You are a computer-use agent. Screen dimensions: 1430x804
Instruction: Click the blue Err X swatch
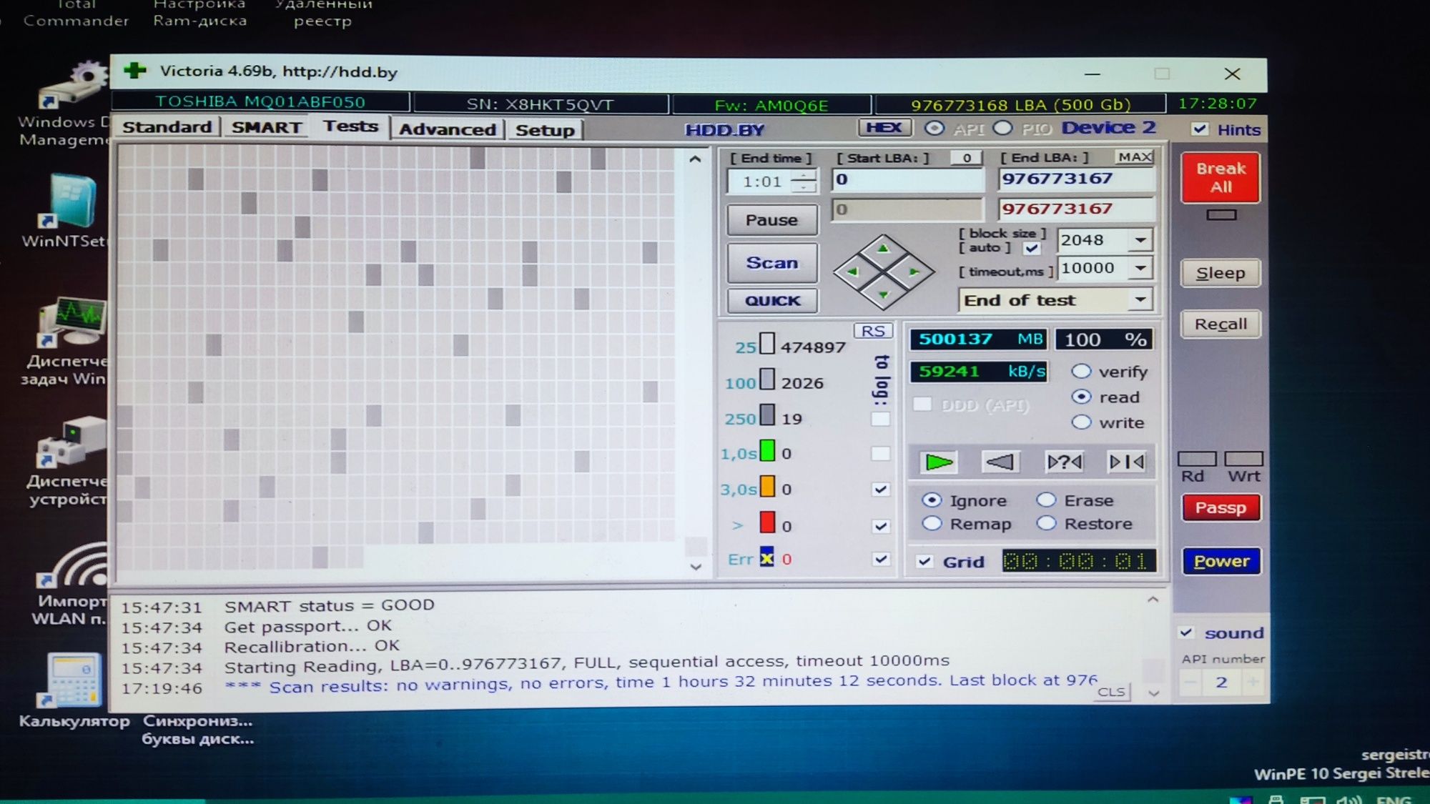(766, 557)
